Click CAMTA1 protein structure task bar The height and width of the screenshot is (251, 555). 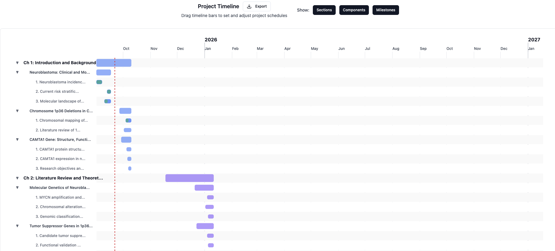[129, 149]
